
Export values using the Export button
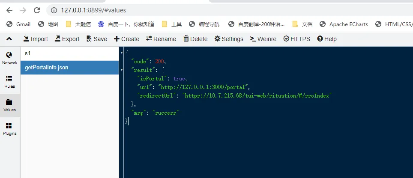pyautogui.click(x=67, y=39)
